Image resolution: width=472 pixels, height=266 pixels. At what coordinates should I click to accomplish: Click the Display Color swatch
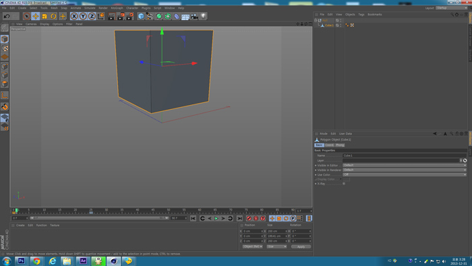[x=346, y=179]
